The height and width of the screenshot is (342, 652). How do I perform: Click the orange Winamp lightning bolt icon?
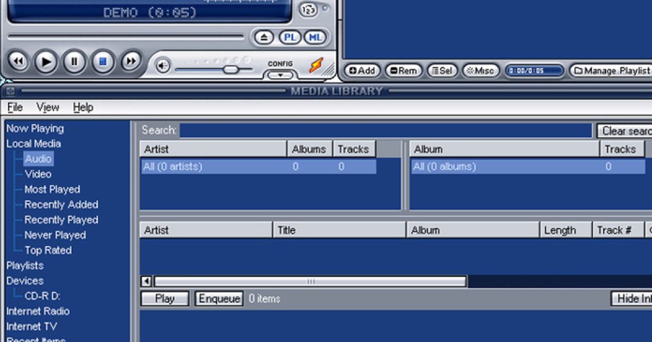[x=316, y=66]
